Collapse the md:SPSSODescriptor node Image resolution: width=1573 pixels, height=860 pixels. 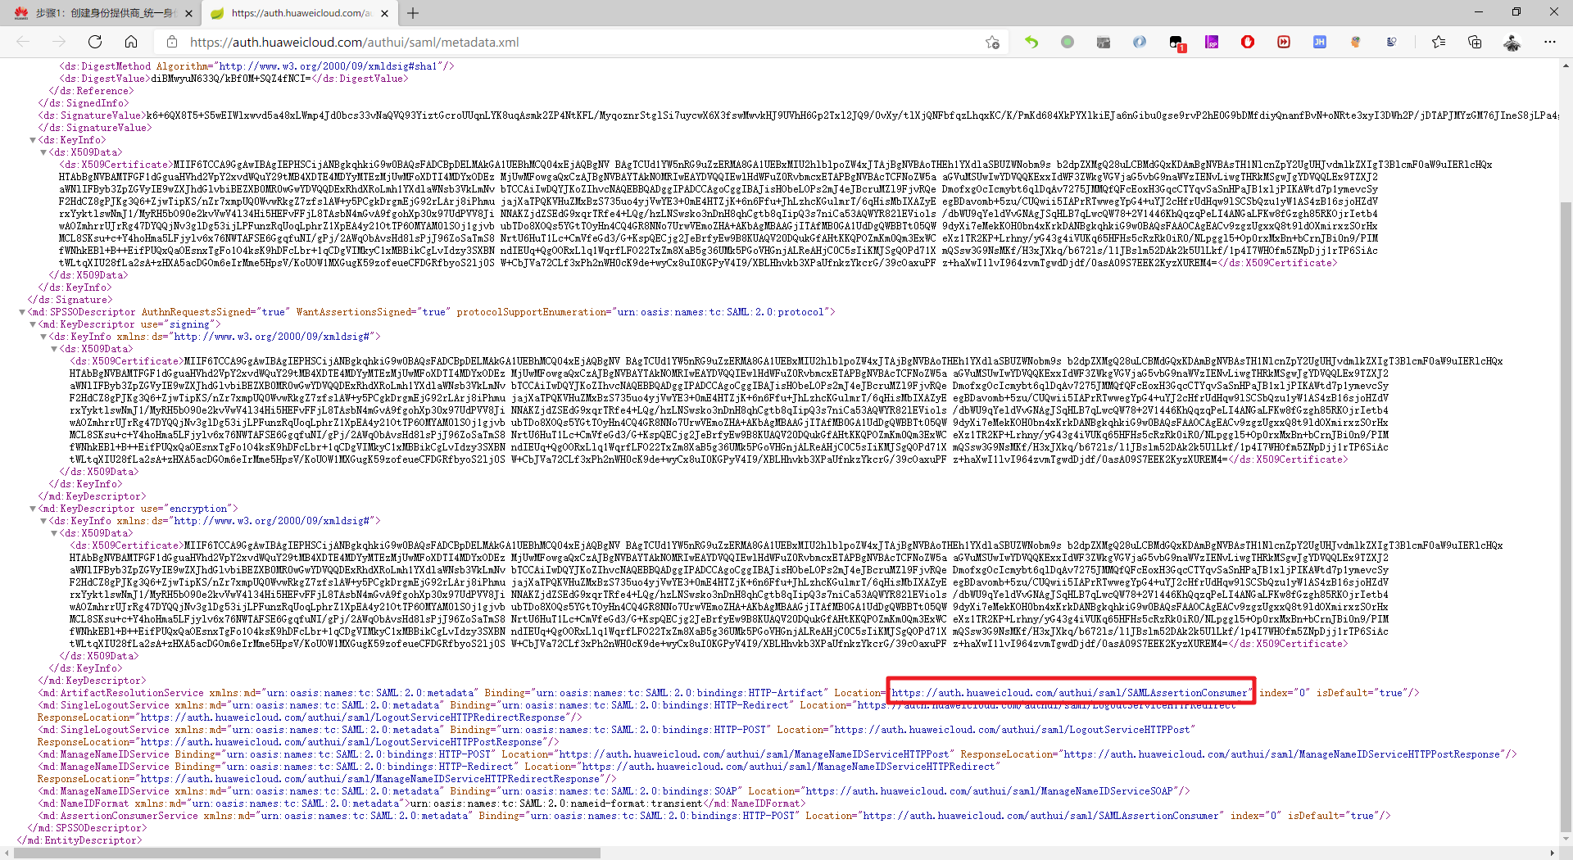(x=22, y=312)
